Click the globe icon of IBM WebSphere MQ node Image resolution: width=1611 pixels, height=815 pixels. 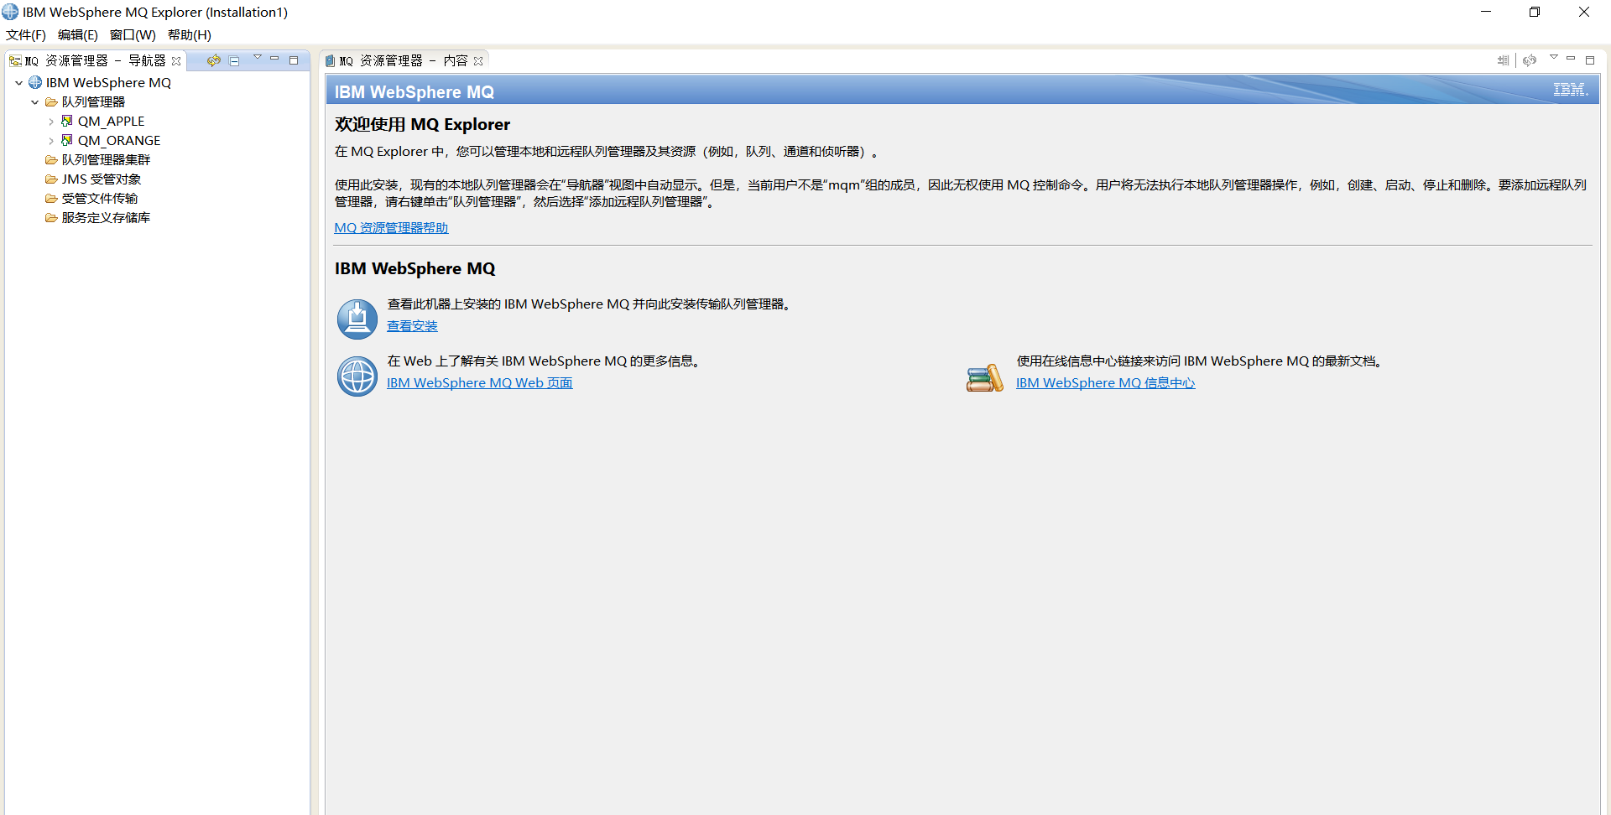pos(35,82)
